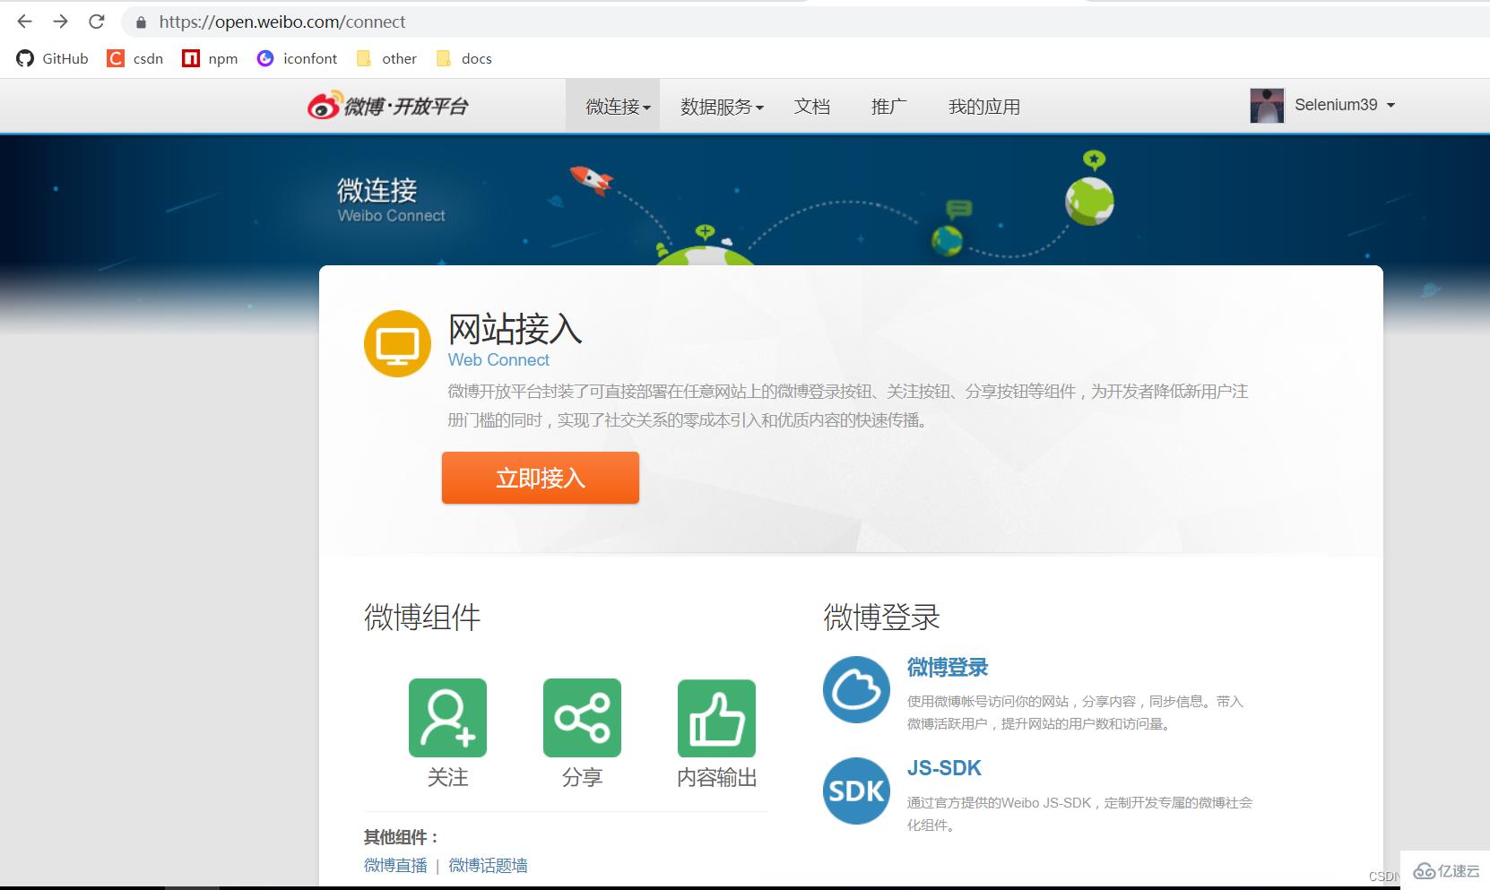Click the Weibo Open Platform logo
Screen dimensions: 1490x890
pyautogui.click(x=387, y=107)
